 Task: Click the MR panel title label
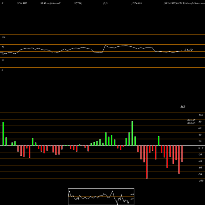pos(183,107)
